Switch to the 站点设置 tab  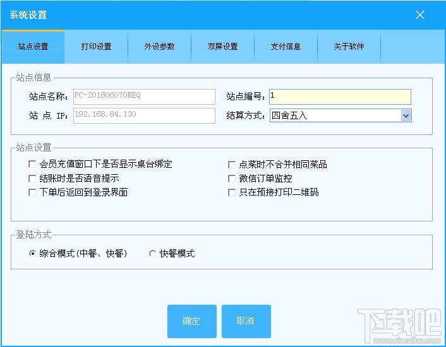(x=33, y=47)
